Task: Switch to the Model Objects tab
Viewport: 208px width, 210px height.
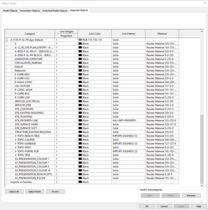Action: pyautogui.click(x=10, y=10)
